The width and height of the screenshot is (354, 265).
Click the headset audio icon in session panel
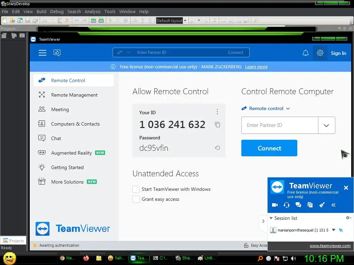tap(287, 205)
